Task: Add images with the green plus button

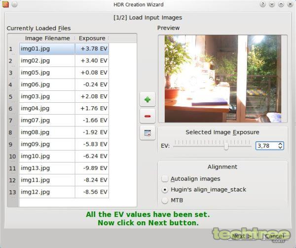Action: 148,99
